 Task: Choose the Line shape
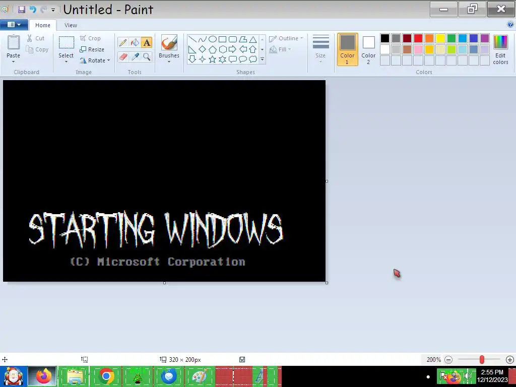192,39
